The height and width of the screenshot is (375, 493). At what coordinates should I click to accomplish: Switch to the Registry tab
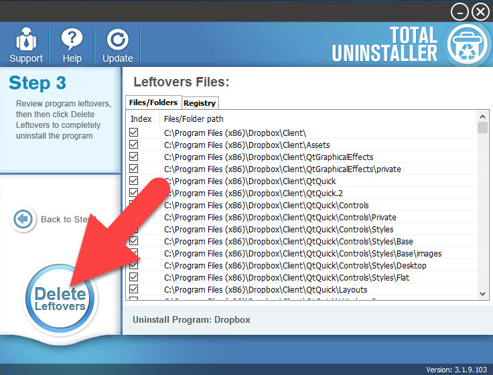click(200, 103)
